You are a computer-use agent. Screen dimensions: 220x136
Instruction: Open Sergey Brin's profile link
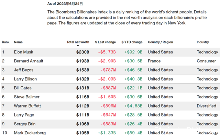(25, 124)
